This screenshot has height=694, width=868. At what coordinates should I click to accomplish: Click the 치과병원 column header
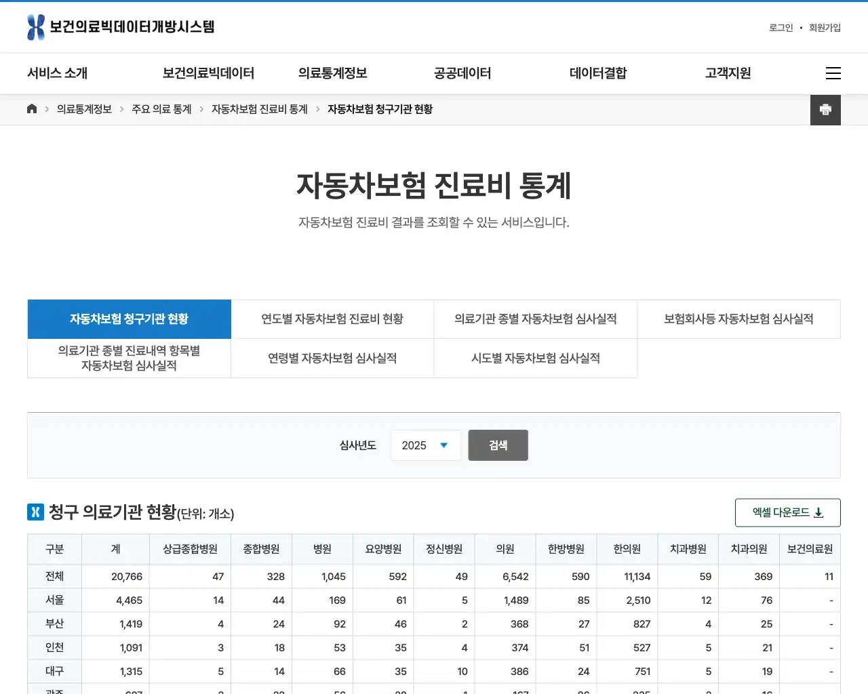[x=688, y=549]
